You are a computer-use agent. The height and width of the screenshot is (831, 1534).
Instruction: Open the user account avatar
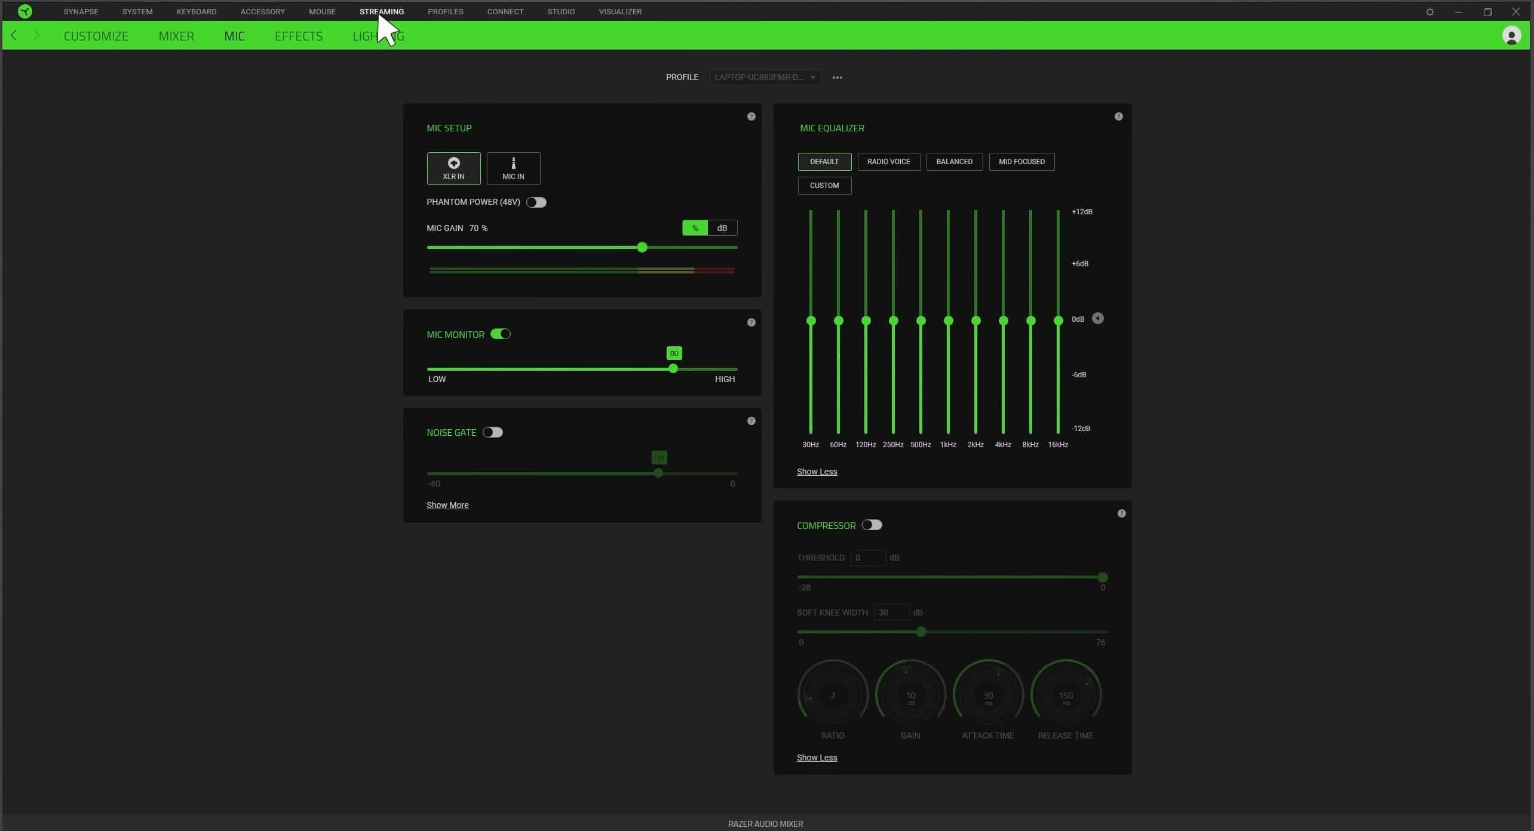(1511, 36)
